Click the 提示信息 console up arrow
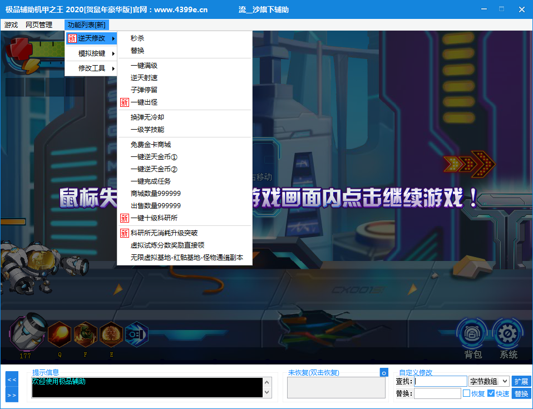 [267, 382]
